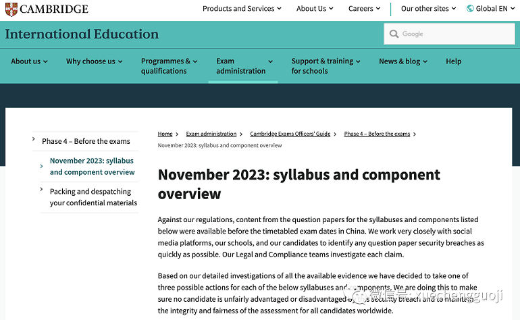Open Cambridge Exams Officers' Guide breadcrumb

[x=290, y=134]
